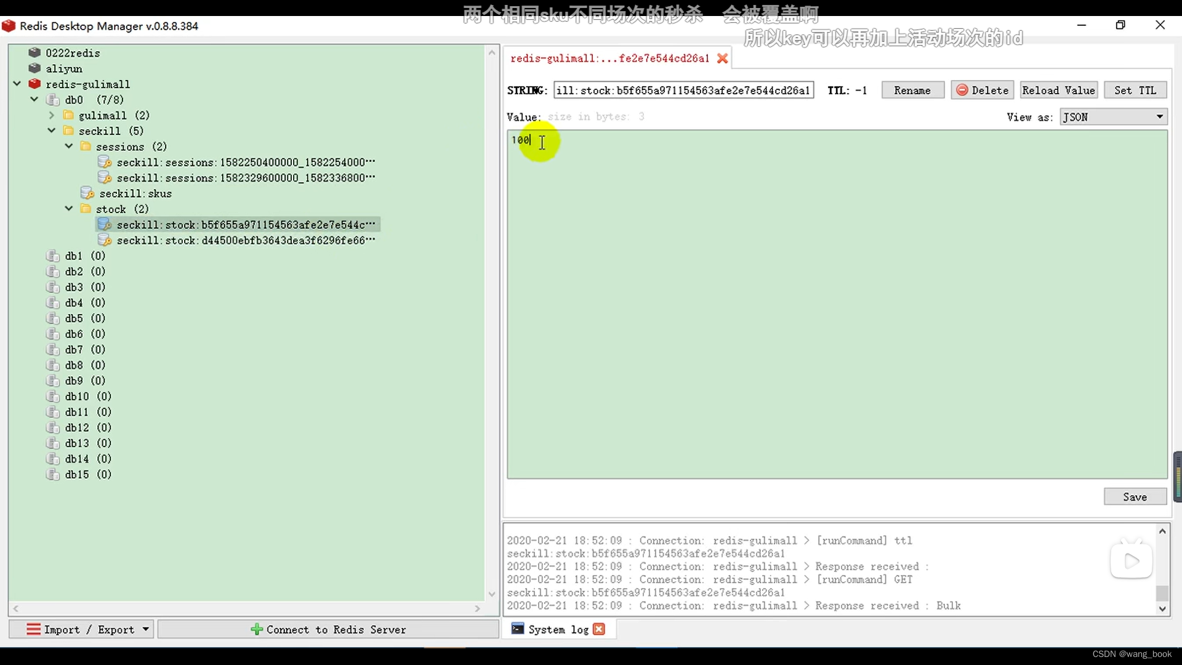
Task: Select the db8 (0) database
Action: coord(85,365)
